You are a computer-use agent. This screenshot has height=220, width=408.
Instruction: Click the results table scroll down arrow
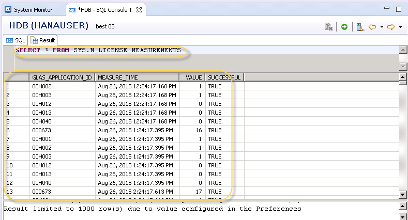[403, 194]
